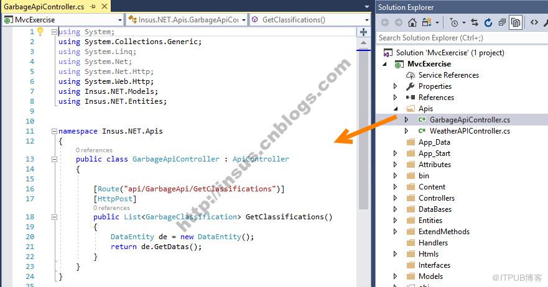Screen dimensions: 548x287
Task: Click the Sync with Active Document icon
Action: click(474, 23)
